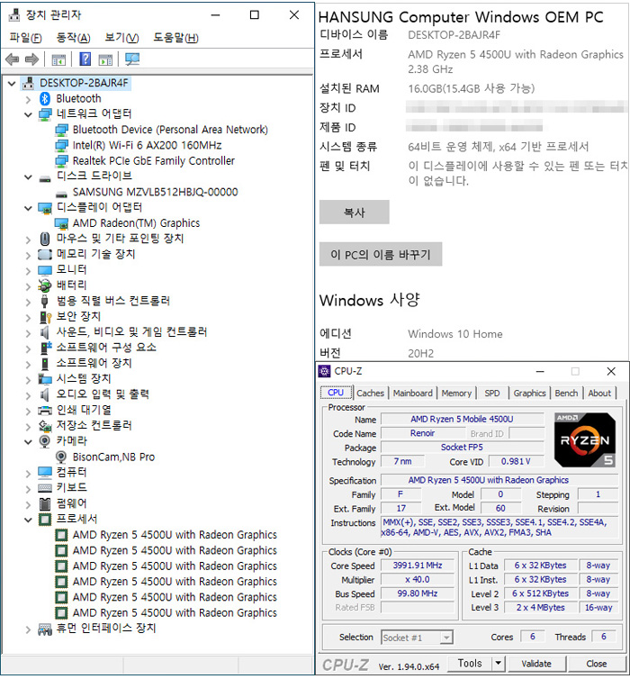Collapse the 프로세서 tree node

coord(28,521)
